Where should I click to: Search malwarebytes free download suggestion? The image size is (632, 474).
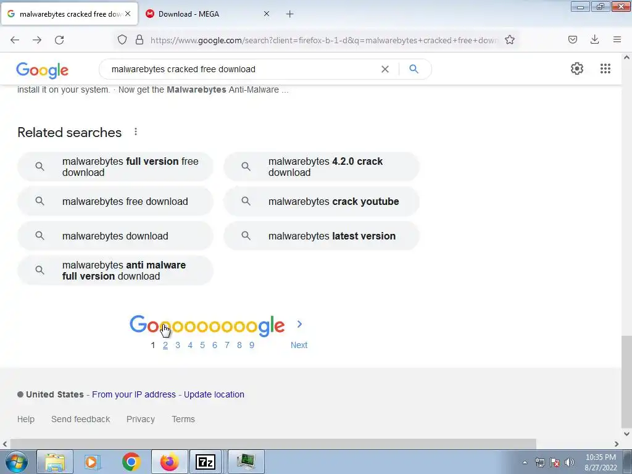(115, 201)
